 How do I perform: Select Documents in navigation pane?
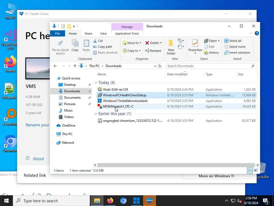(72, 98)
